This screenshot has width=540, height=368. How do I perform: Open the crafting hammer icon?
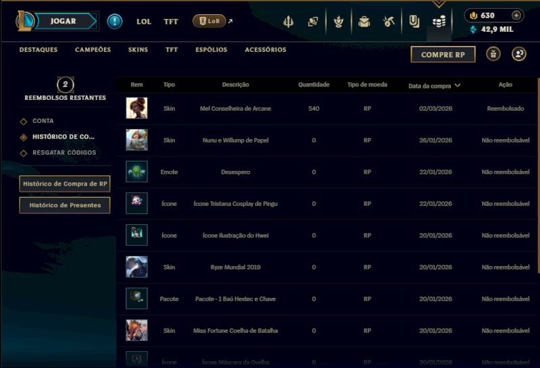point(389,22)
